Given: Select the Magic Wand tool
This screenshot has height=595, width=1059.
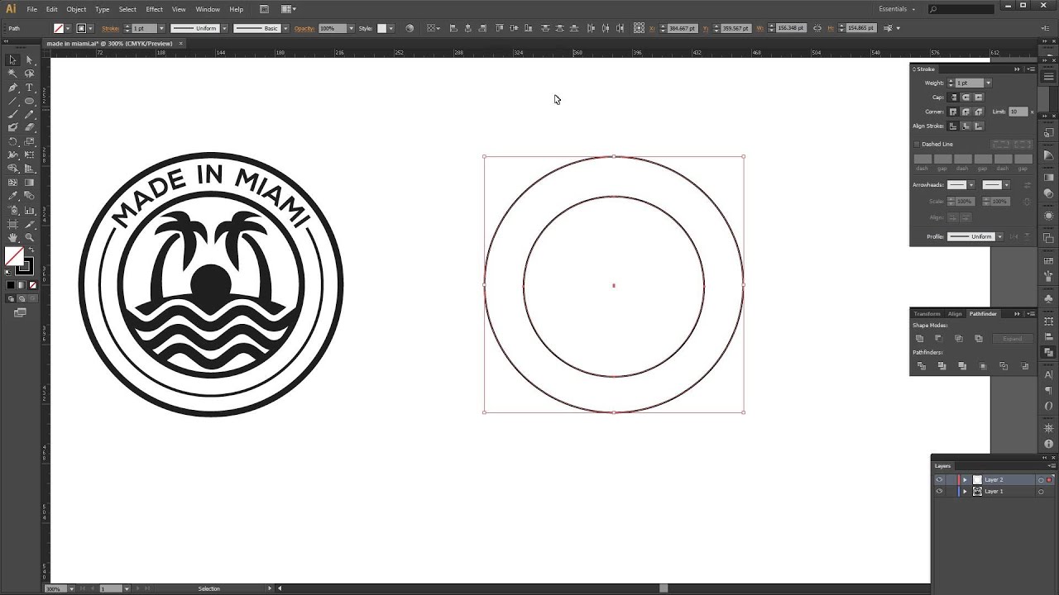Looking at the screenshot, I should (x=12, y=74).
